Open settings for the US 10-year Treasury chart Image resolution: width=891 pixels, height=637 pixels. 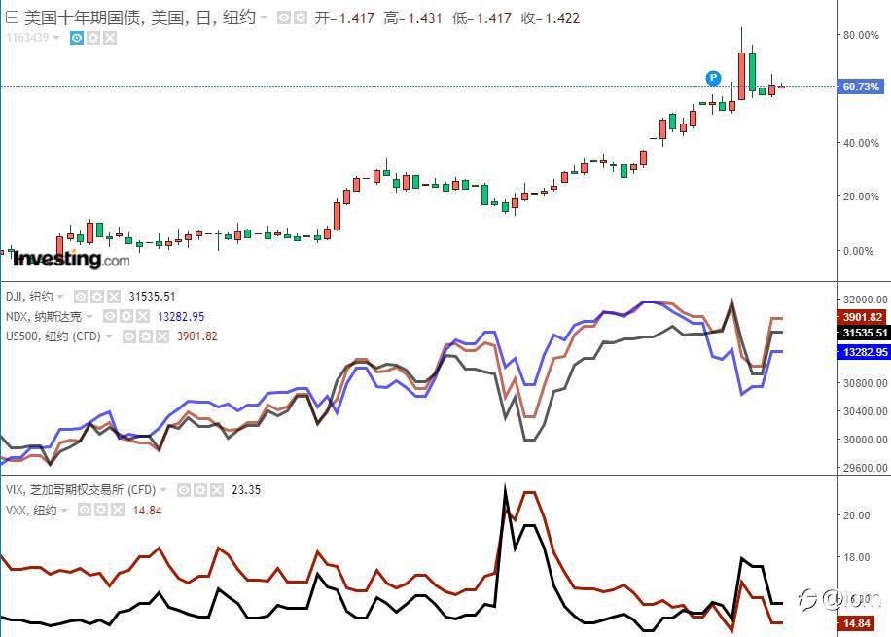(299, 16)
